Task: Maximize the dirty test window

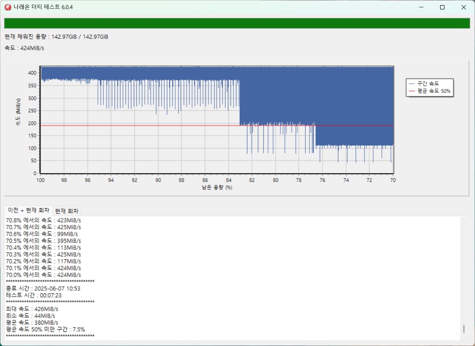Action: point(442,7)
